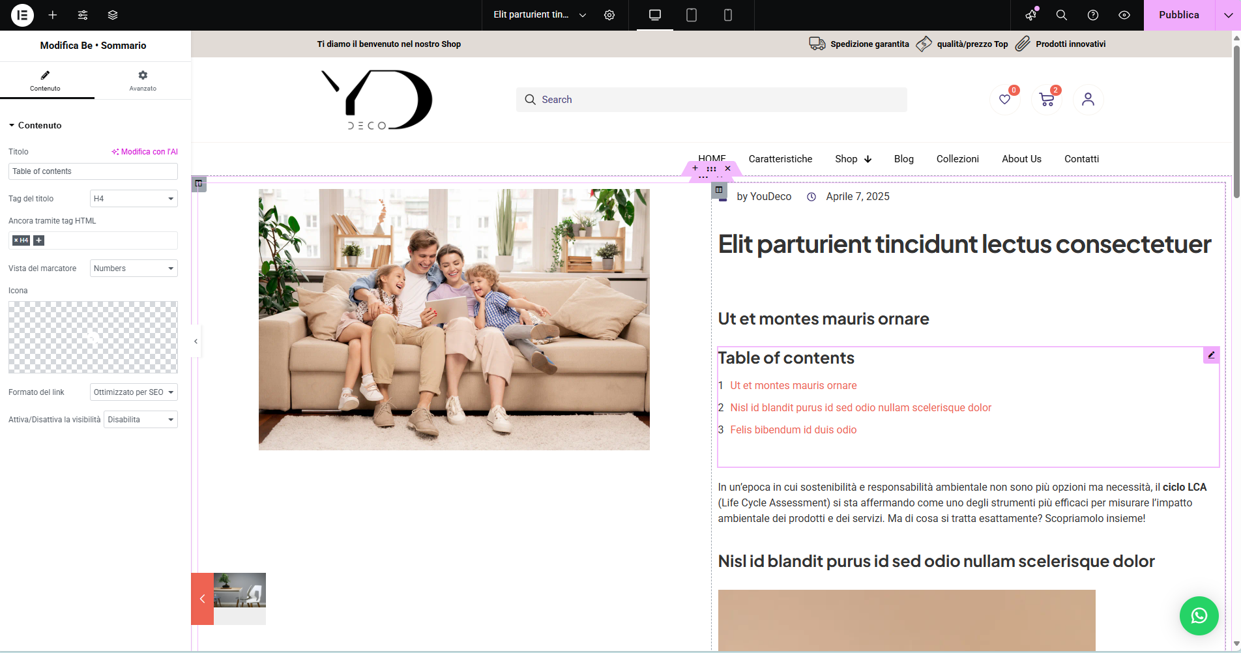Click the Pubblica button
This screenshot has width=1241, height=653.
pos(1178,15)
